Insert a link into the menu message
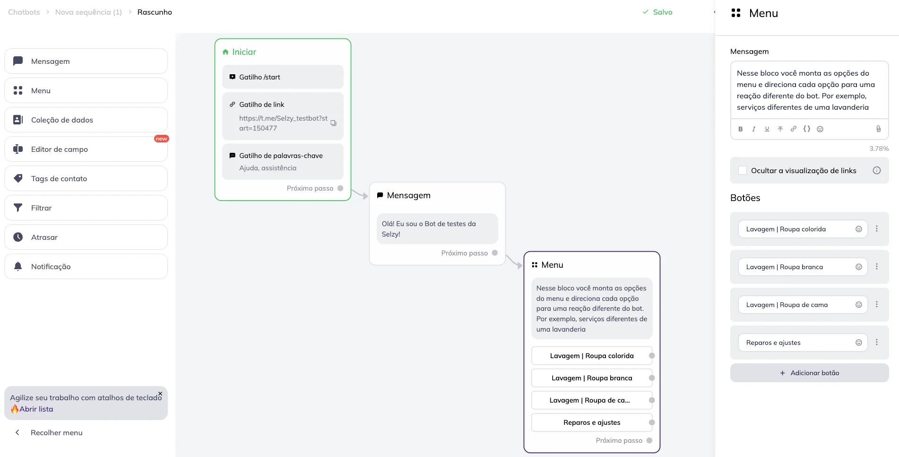Image resolution: width=899 pixels, height=457 pixels. (794, 129)
